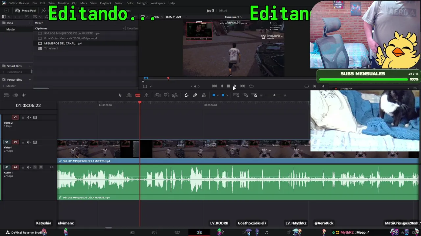This screenshot has width=421, height=236.
Task: Open the Workspace menu
Action: pyautogui.click(x=158, y=3)
